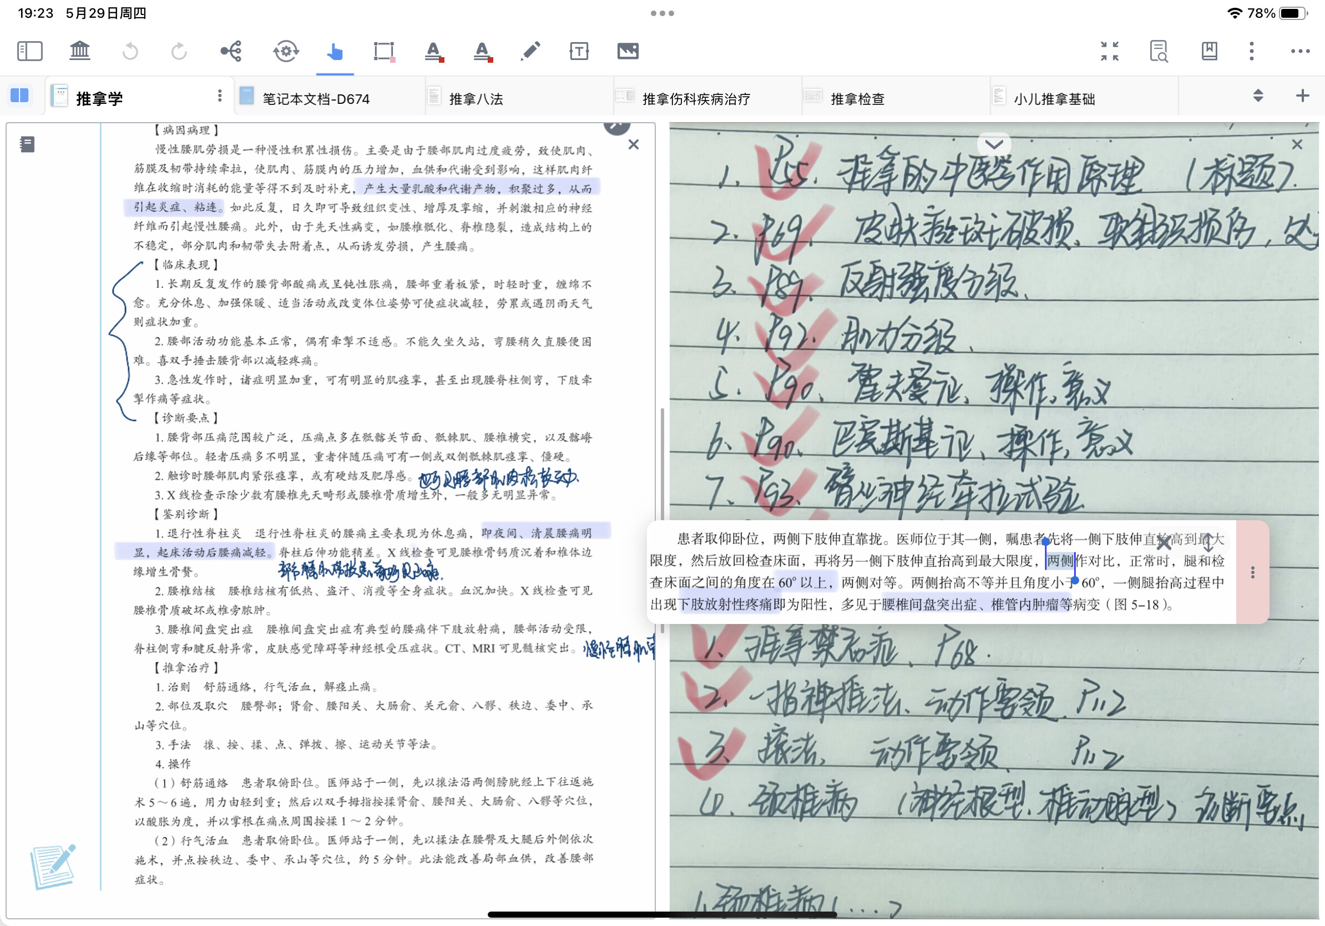Select the hand touch tool

[335, 52]
